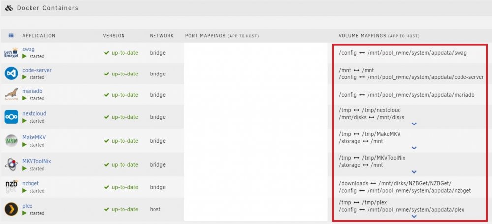Open the plex container link

[x=27, y=206]
